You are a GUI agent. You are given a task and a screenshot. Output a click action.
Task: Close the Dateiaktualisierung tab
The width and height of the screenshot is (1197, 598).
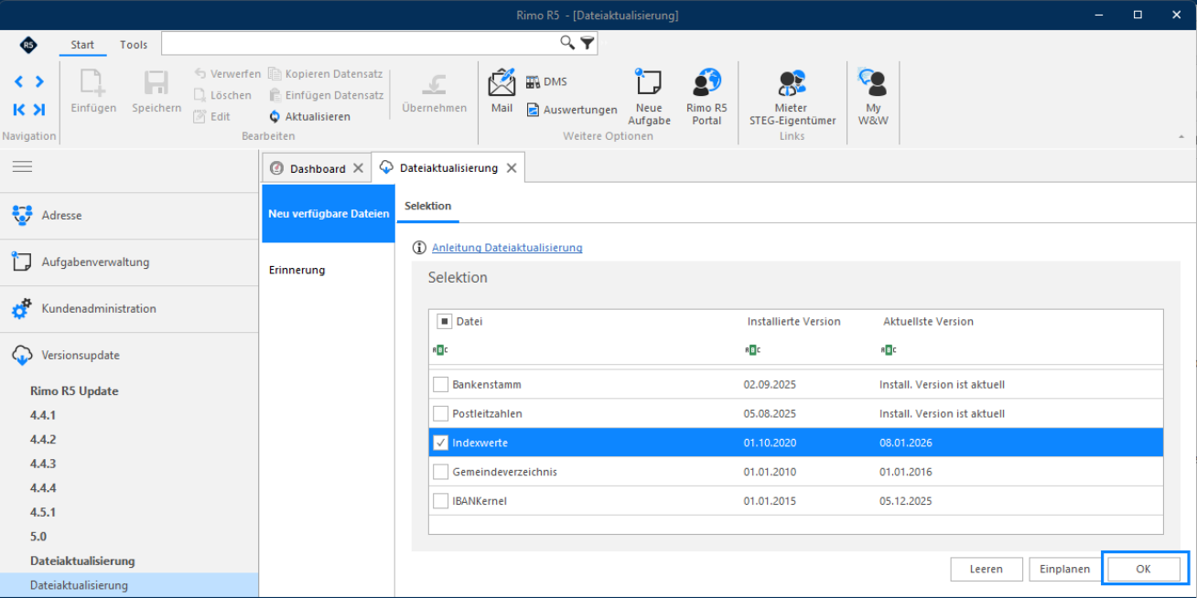[512, 168]
